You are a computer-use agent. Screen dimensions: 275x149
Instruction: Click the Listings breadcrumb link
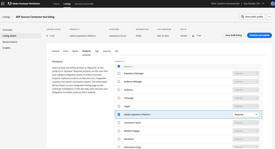tap(6, 17)
